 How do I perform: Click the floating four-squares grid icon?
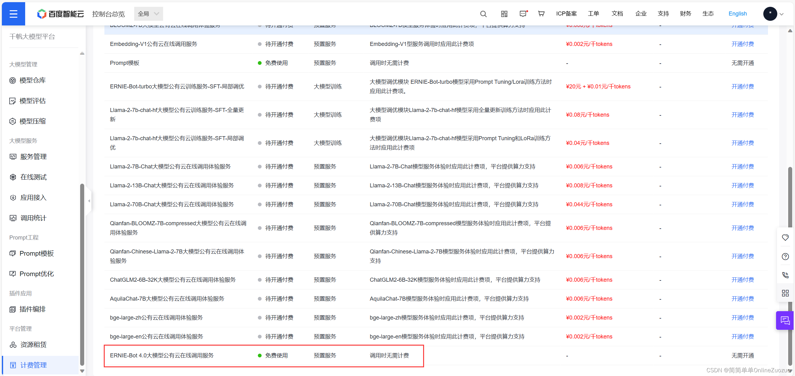point(785,293)
